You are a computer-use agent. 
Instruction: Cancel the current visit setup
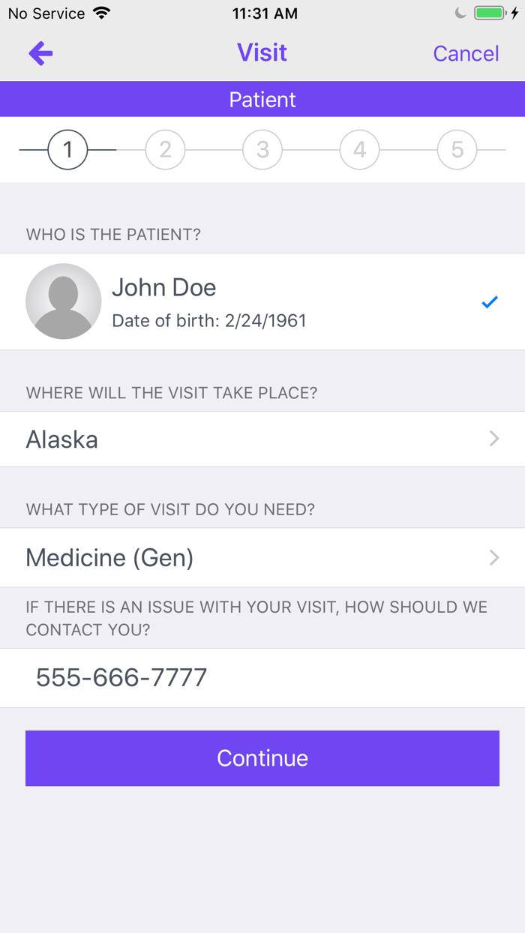[466, 52]
